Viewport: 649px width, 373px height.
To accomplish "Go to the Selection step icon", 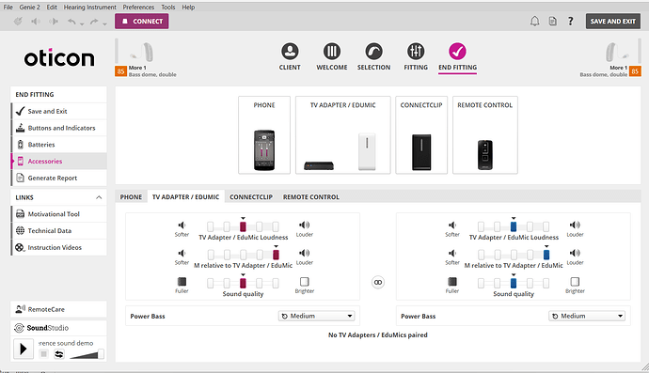I will coord(373,52).
